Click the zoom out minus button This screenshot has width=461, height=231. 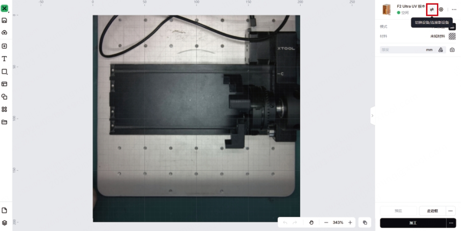coord(326,223)
